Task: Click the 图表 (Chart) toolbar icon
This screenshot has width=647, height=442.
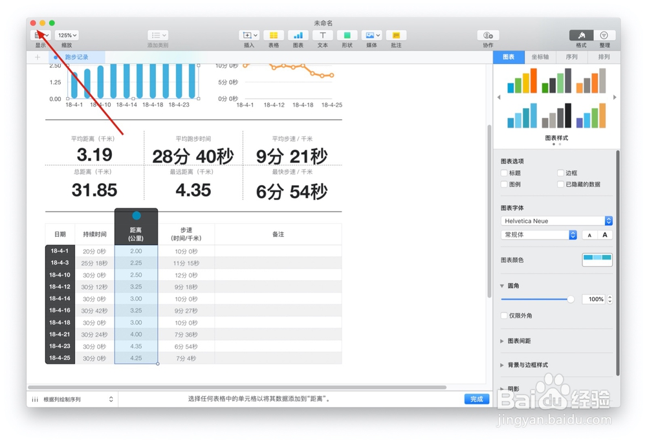Action: pos(298,36)
